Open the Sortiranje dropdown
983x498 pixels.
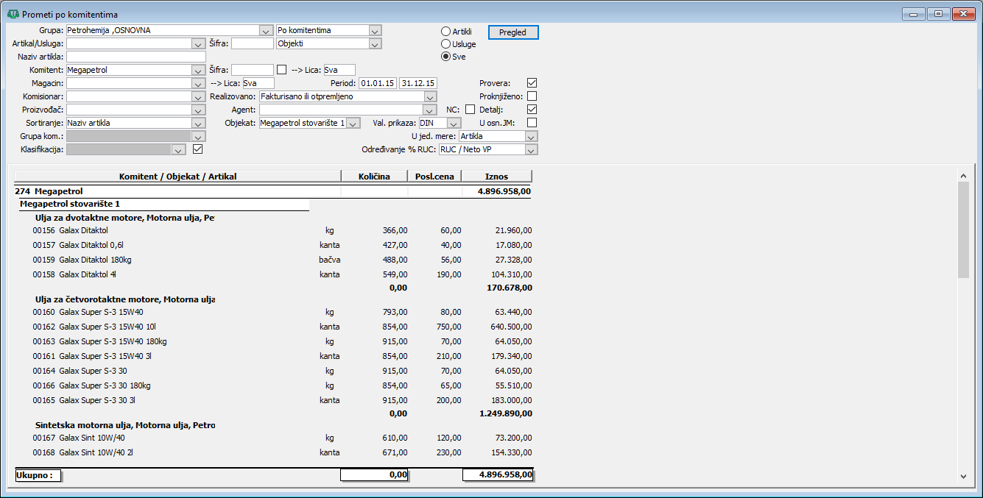click(198, 123)
